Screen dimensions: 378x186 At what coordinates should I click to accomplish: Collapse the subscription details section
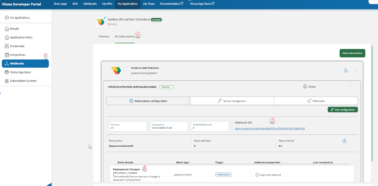[351, 86]
